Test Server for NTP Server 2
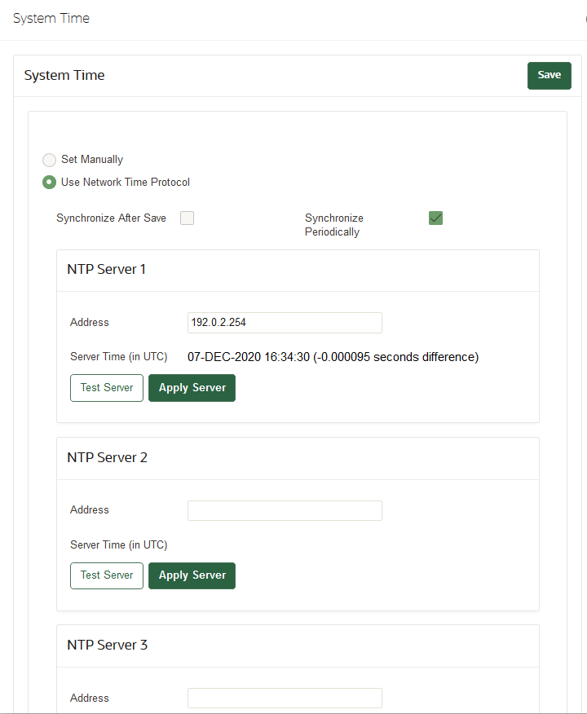587x714 pixels. [x=107, y=575]
